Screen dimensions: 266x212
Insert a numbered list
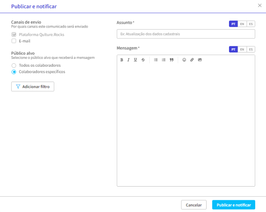tap(164, 60)
